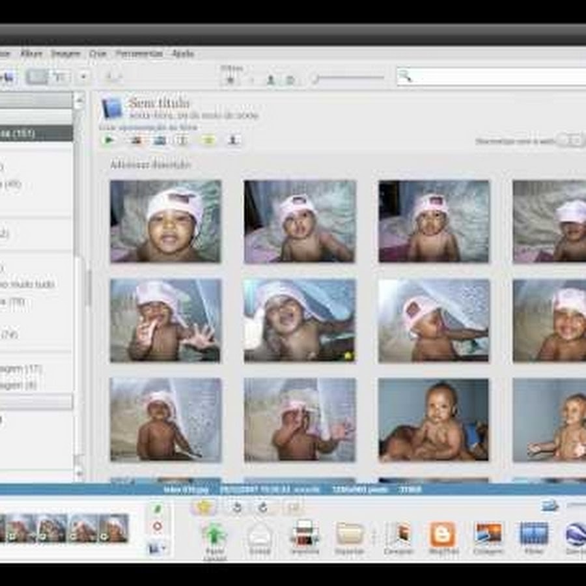This screenshot has height=586, width=586.
Task: Open the Colagem collage icon
Action: coord(488,534)
